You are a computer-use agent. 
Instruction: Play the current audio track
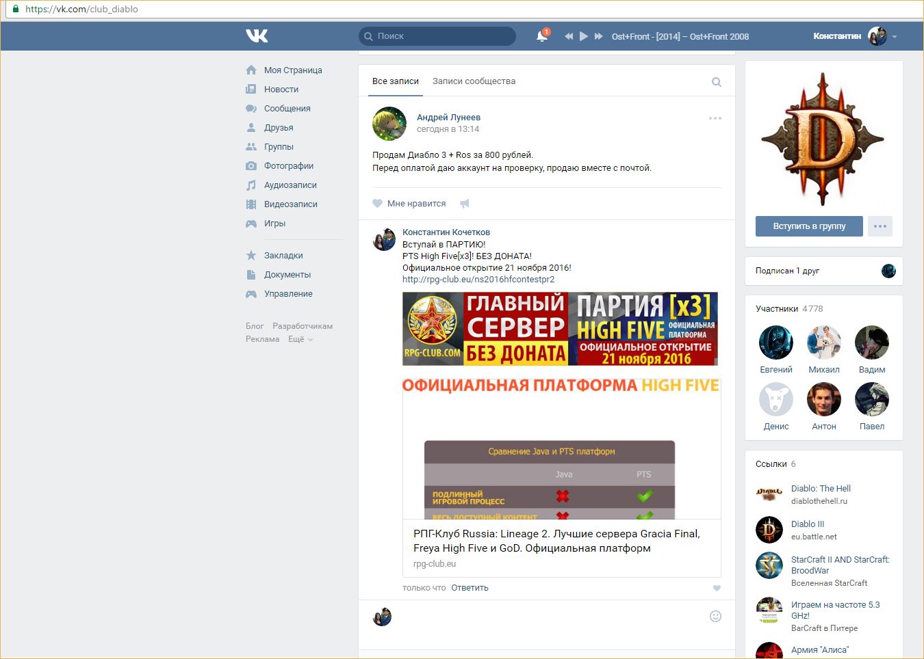(584, 36)
